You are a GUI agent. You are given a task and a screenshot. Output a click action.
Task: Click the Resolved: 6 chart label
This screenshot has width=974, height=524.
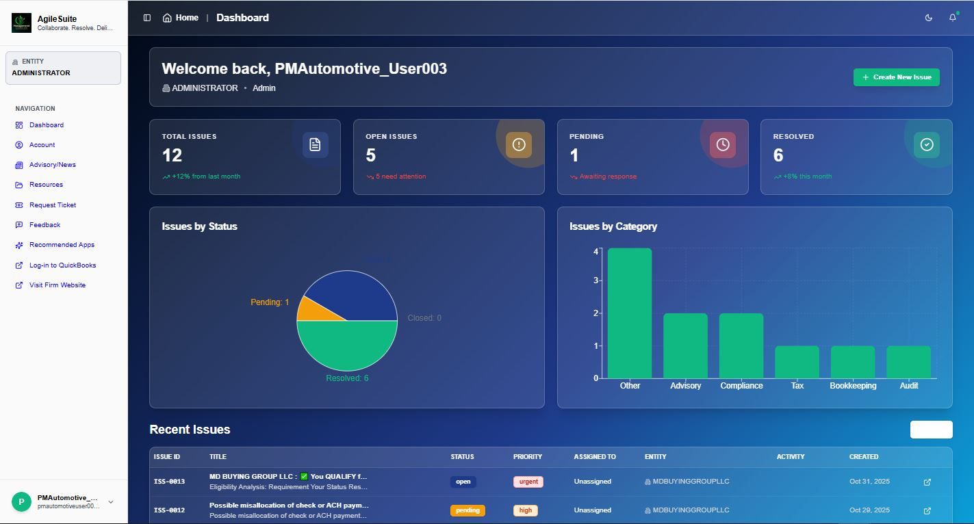[347, 378]
